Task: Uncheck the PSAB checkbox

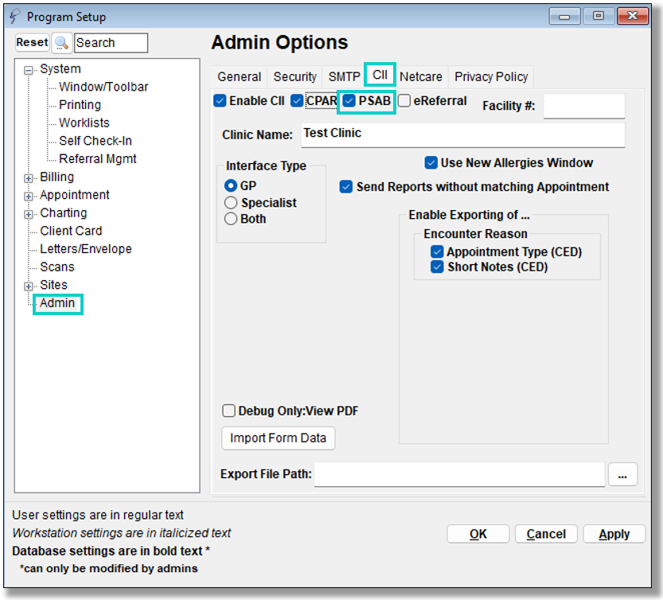Action: point(349,101)
